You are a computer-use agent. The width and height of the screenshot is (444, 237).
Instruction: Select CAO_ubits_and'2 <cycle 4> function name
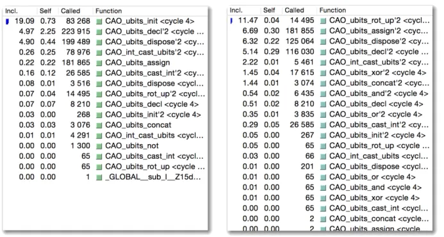[379, 94]
